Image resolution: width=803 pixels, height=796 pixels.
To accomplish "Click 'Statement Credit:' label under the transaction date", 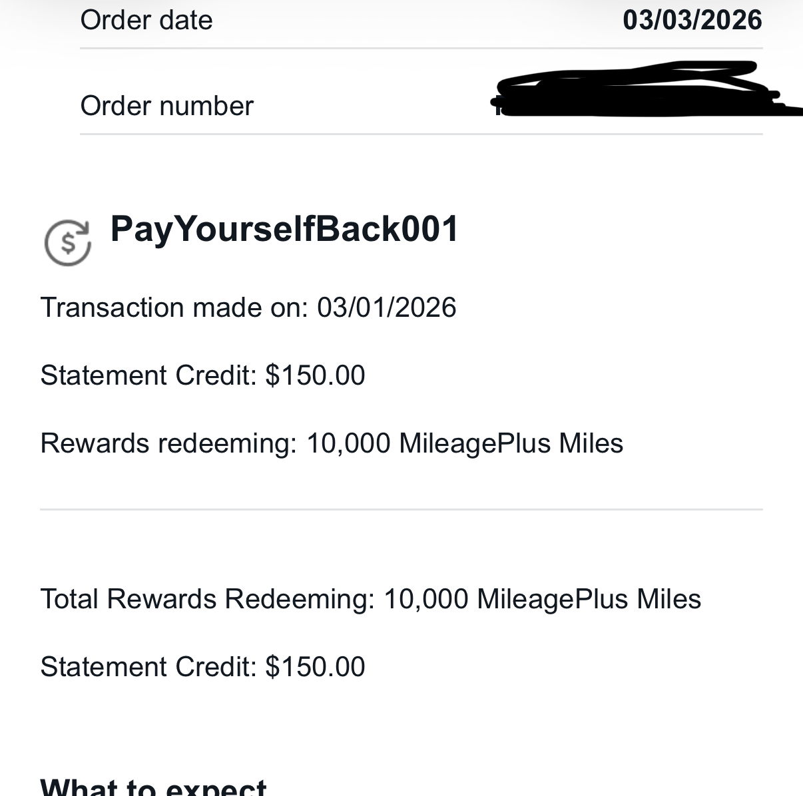I will click(148, 375).
